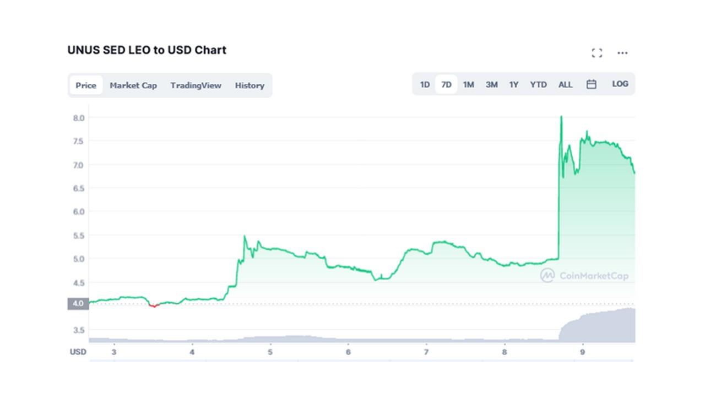Open the History tab
Image resolution: width=705 pixels, height=397 pixels.
[250, 85]
